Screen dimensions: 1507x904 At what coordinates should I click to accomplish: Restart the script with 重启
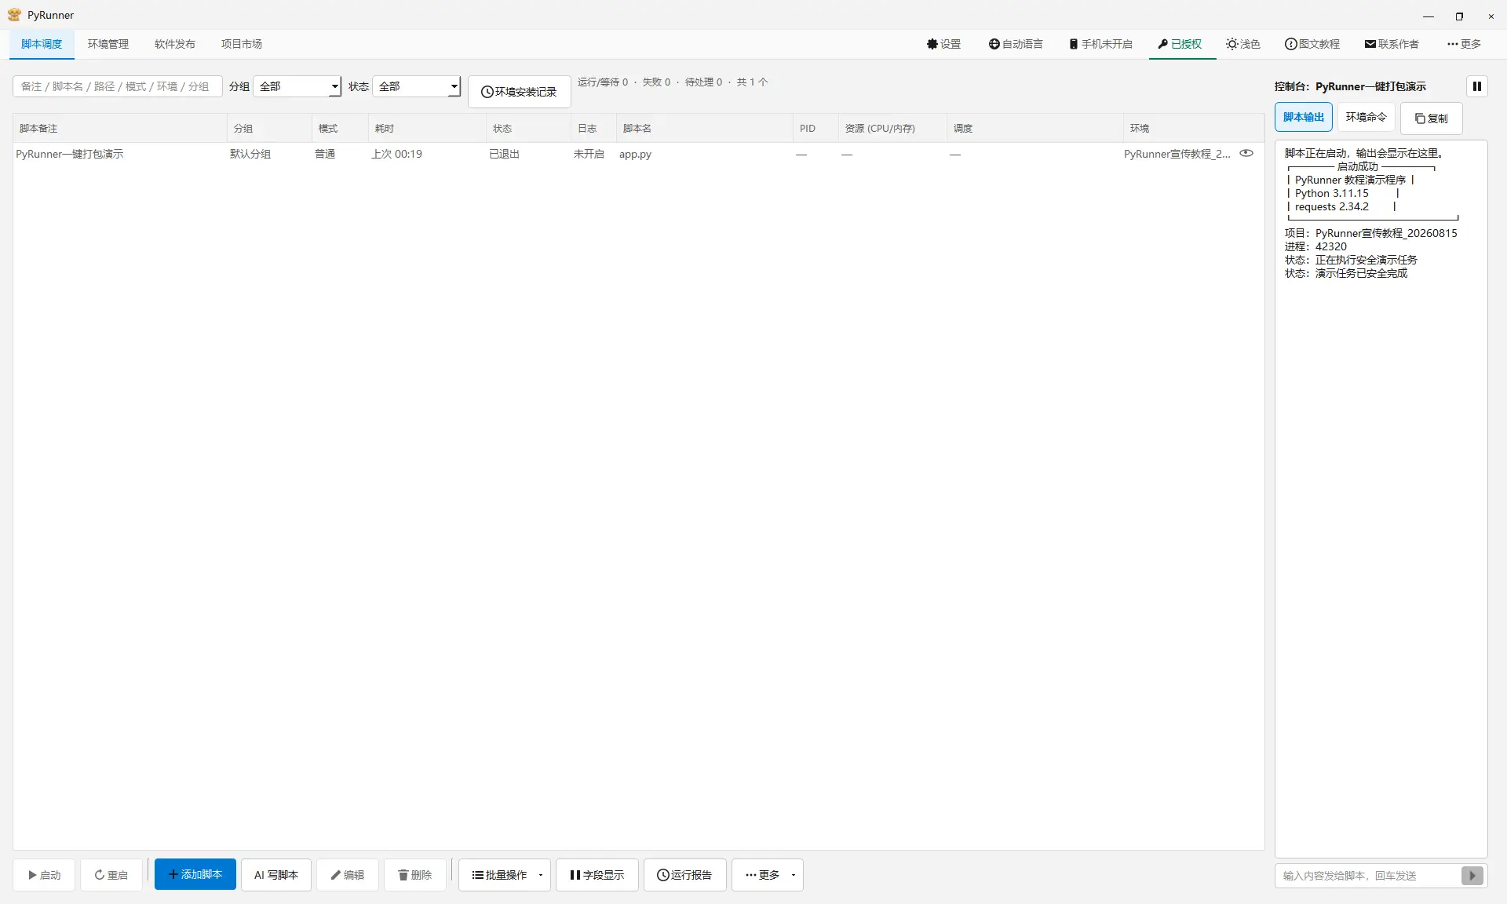tap(111, 875)
